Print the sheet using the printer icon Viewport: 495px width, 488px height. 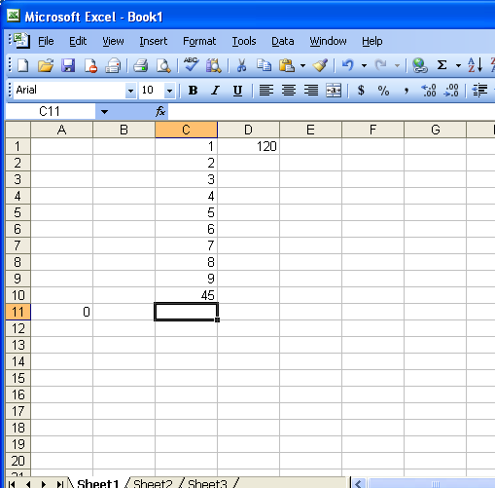pyautogui.click(x=141, y=65)
